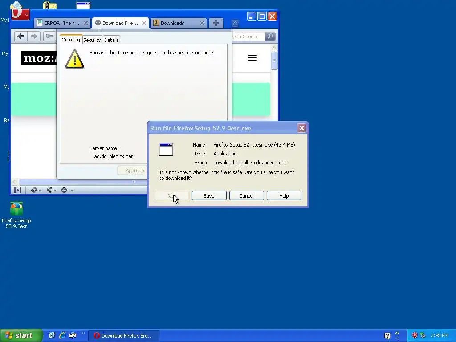Switch to the Downloads tab
Image resolution: width=456 pixels, height=342 pixels.
click(178, 23)
